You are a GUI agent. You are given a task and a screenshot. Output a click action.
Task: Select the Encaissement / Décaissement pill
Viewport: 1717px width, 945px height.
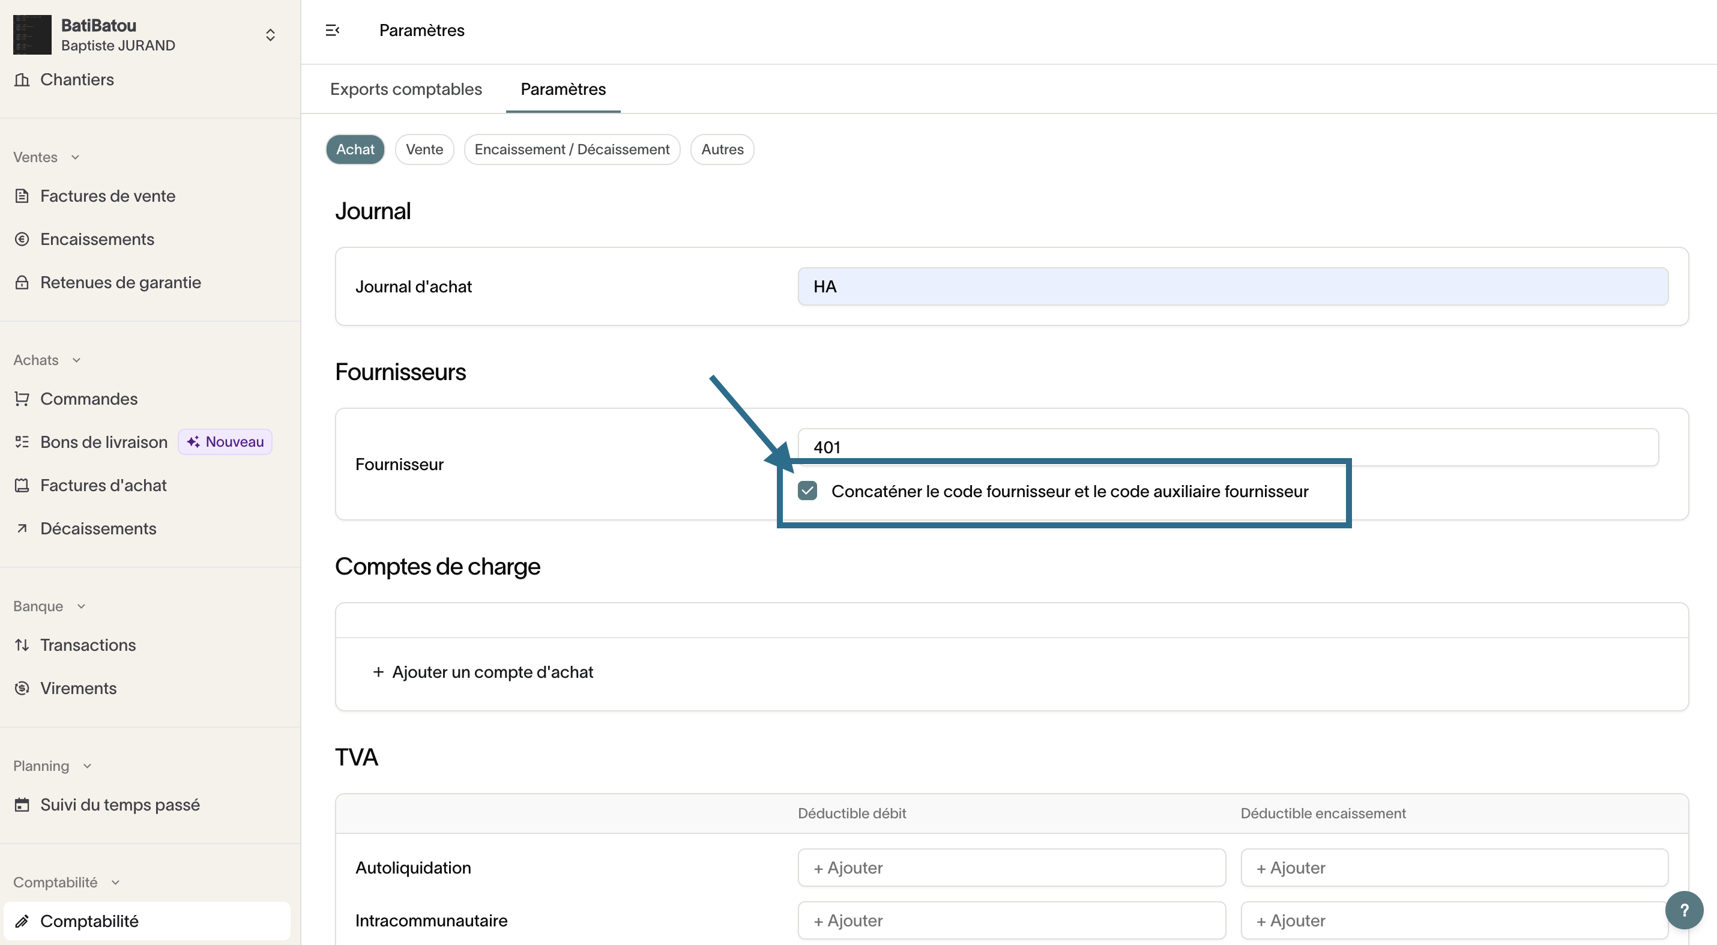pyautogui.click(x=571, y=149)
